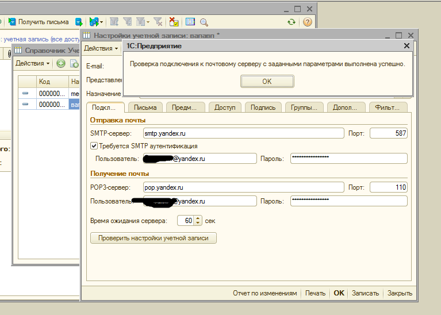Switch to the Подпись tab
Screen dimensions: 441x315
[263, 107]
